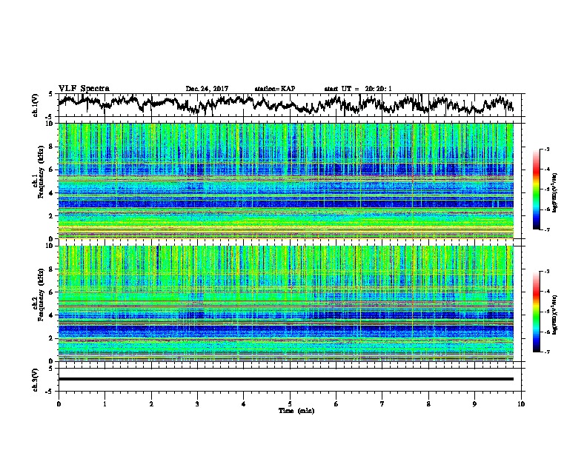Click the "station=KAP" label
The width and height of the screenshot is (587, 453).
pos(275,89)
